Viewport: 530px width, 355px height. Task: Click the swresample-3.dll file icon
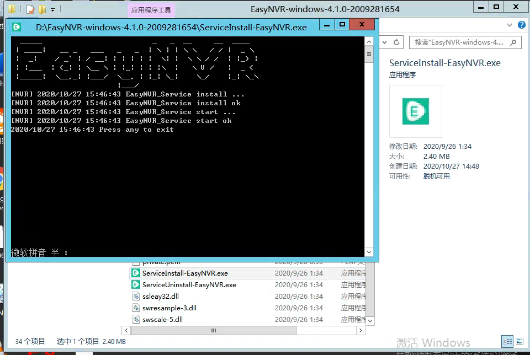(x=136, y=308)
